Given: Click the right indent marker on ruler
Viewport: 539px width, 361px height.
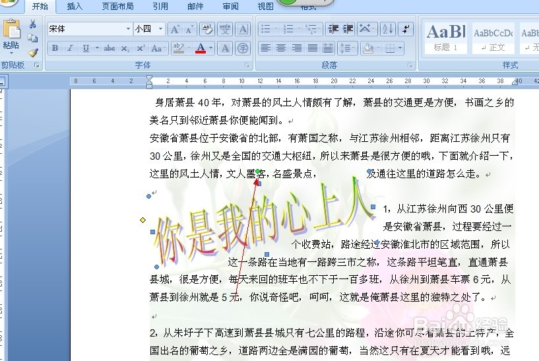Looking at the screenshot, I should 515,82.
